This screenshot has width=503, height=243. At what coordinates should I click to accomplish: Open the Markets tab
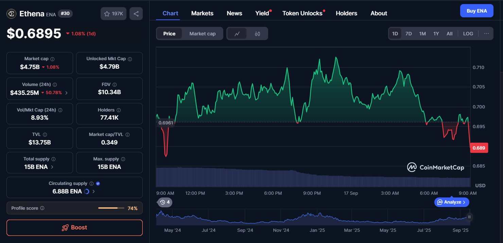click(202, 13)
